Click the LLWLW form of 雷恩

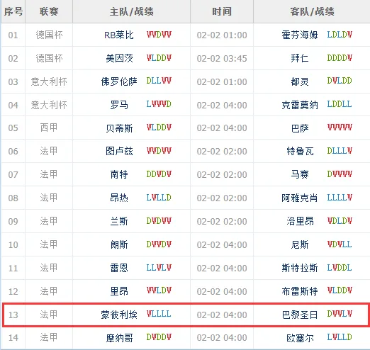159,268
